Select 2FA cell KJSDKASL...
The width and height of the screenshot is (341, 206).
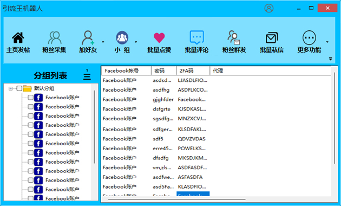point(192,109)
